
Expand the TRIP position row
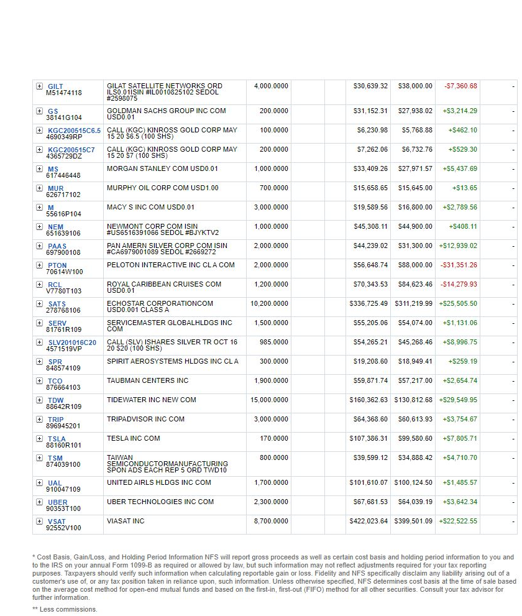[39, 419]
